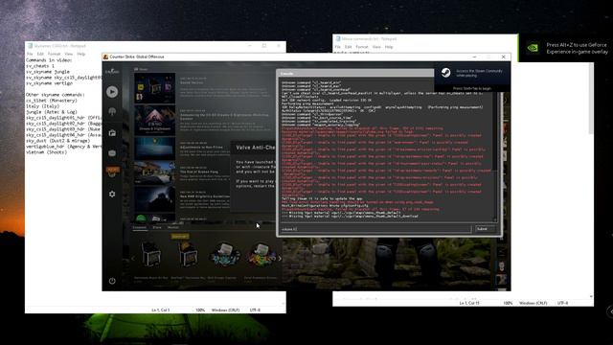Screen dimensions: 613x345
Task: Click the NVIDIA GeForce Experience logo
Action: pyautogui.click(x=533, y=48)
